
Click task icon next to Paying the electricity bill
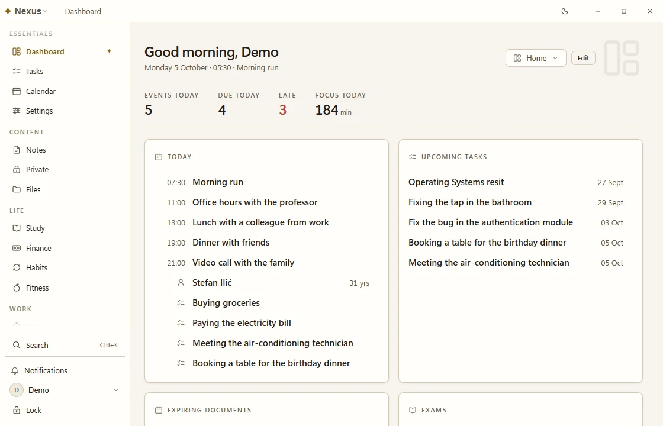[x=181, y=323]
